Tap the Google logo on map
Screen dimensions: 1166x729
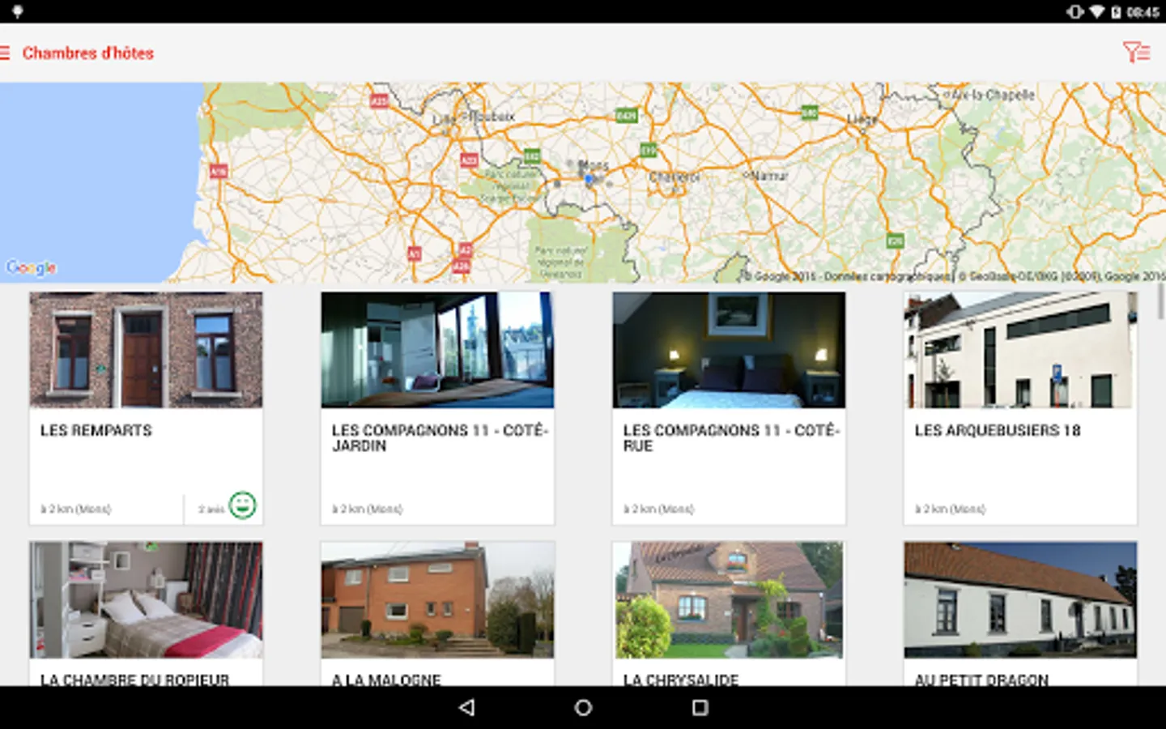(x=31, y=267)
